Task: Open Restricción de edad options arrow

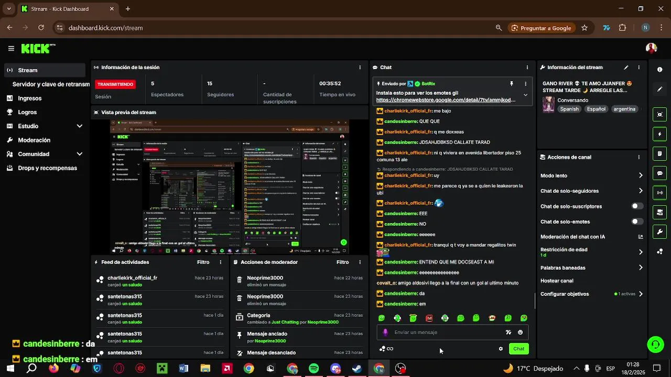Action: click(641, 252)
